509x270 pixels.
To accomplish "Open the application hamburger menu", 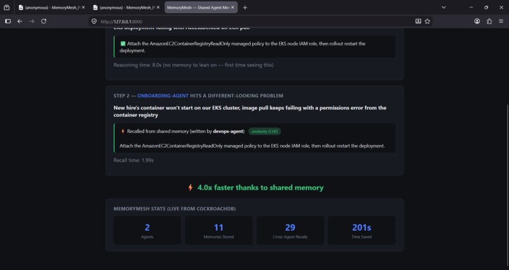I will [501, 21].
